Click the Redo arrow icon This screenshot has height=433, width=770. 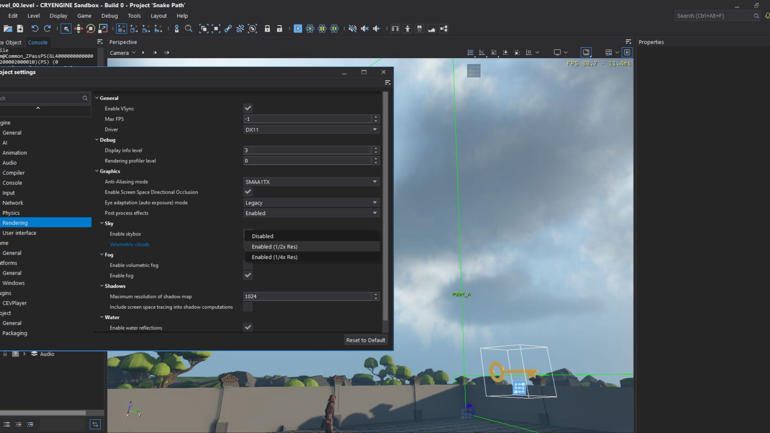47,28
